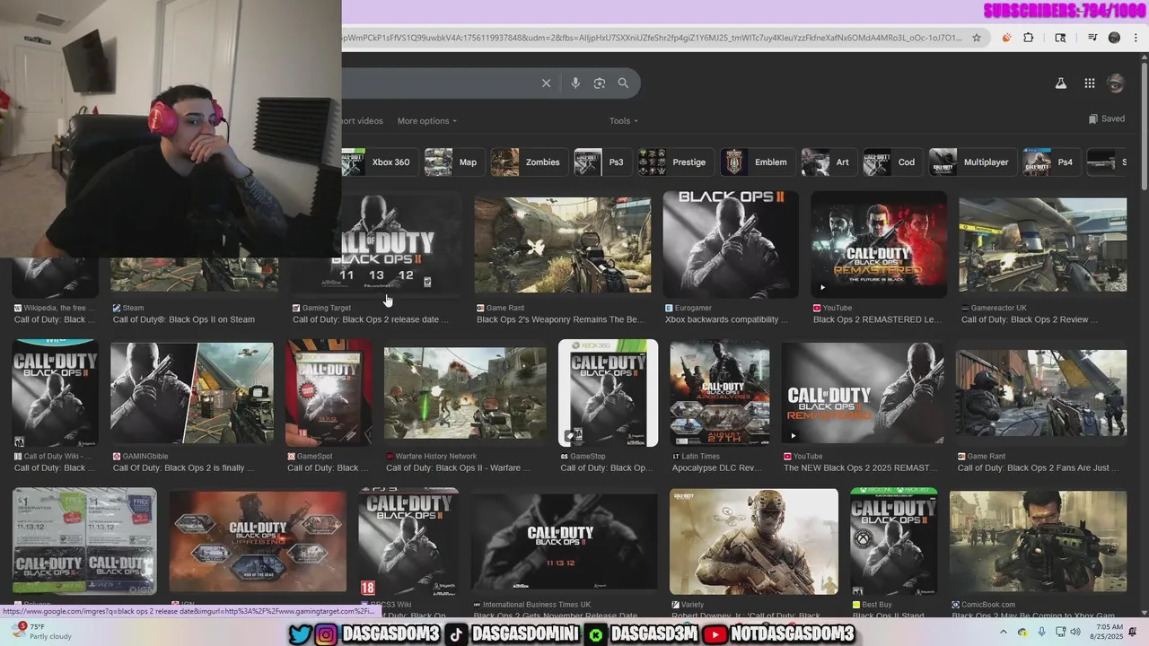The height and width of the screenshot is (646, 1149).
Task: Open International Business Times UK 11 13 12 image
Action: pos(564,542)
